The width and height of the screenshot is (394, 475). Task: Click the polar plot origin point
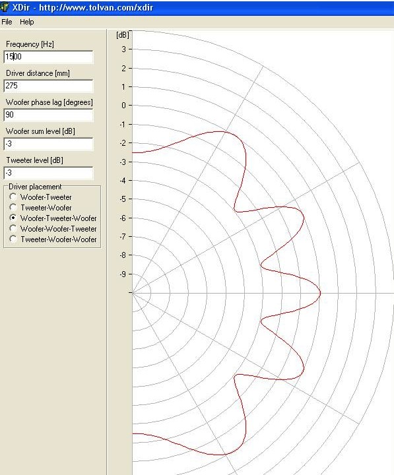133,293
